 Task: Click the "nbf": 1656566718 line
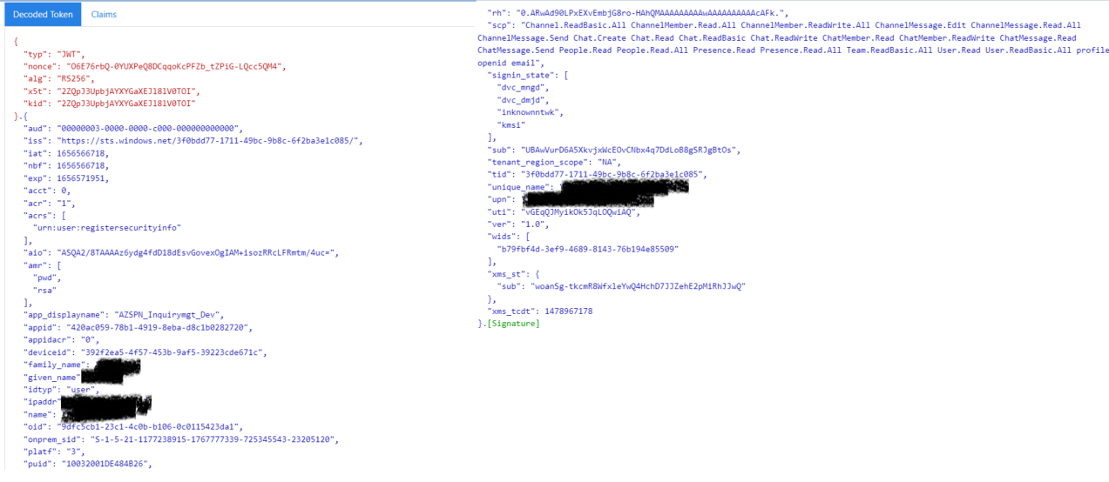point(66,164)
